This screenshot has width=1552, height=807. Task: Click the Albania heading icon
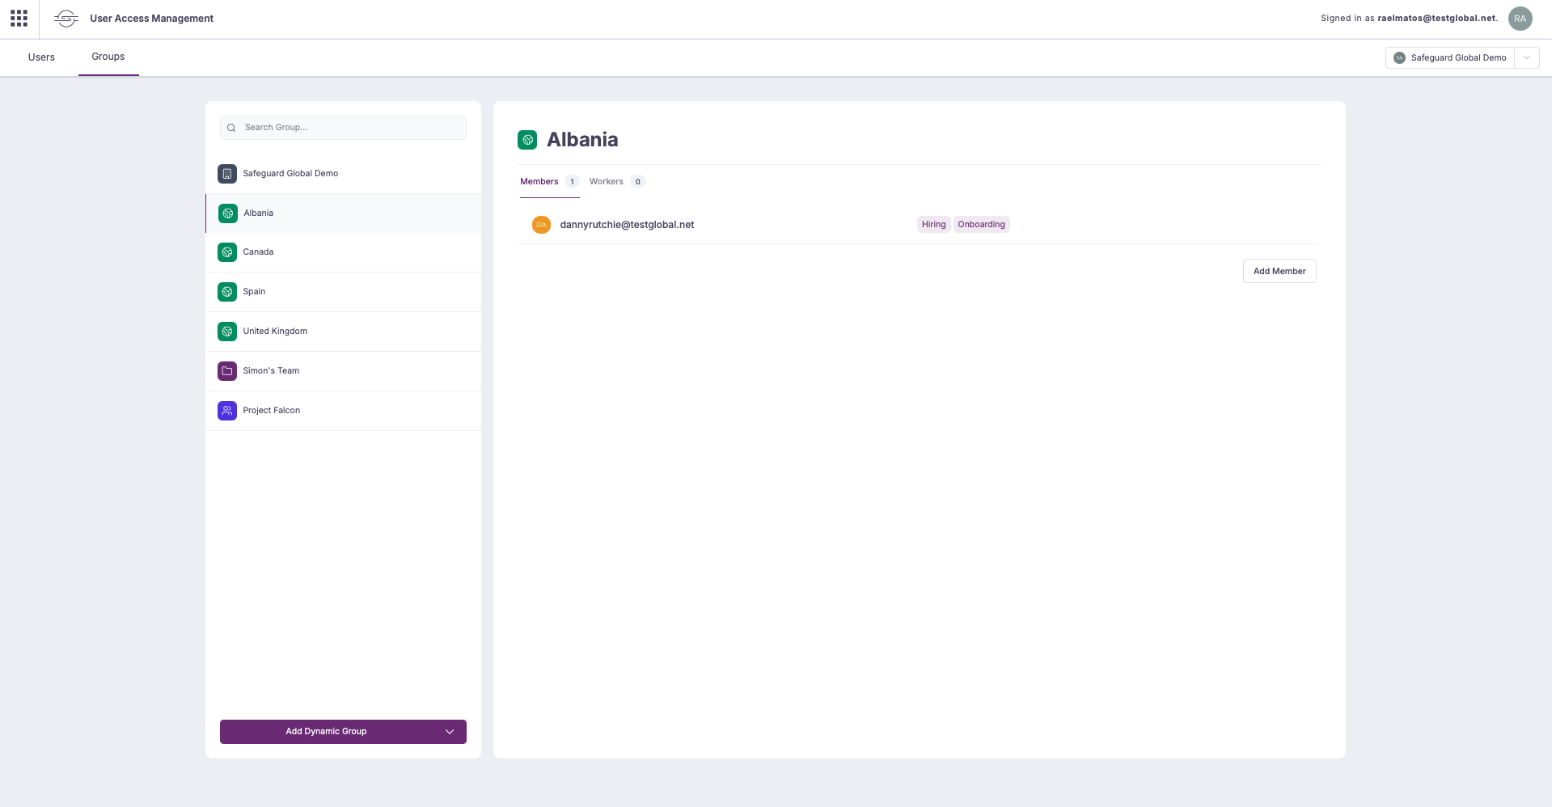pos(527,140)
